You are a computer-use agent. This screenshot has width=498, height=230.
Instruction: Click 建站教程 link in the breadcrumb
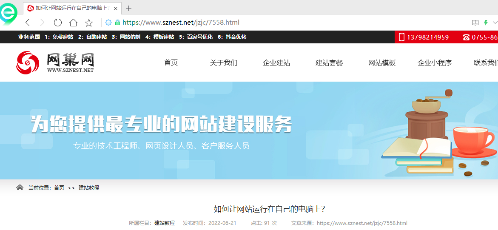point(89,187)
